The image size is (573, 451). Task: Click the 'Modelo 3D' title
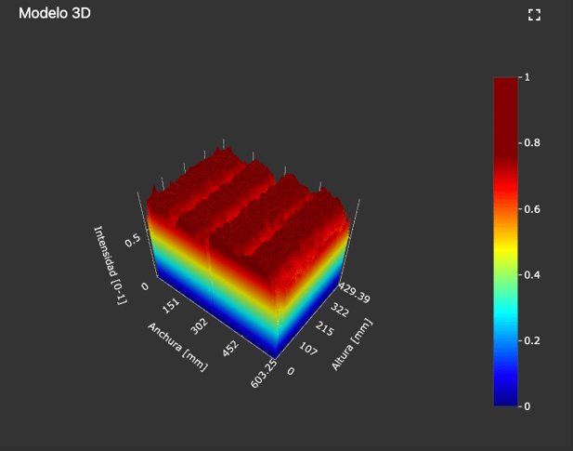pos(55,14)
